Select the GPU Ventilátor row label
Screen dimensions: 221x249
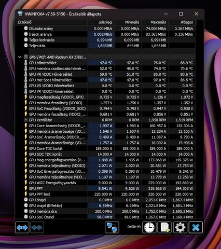click(x=40, y=120)
